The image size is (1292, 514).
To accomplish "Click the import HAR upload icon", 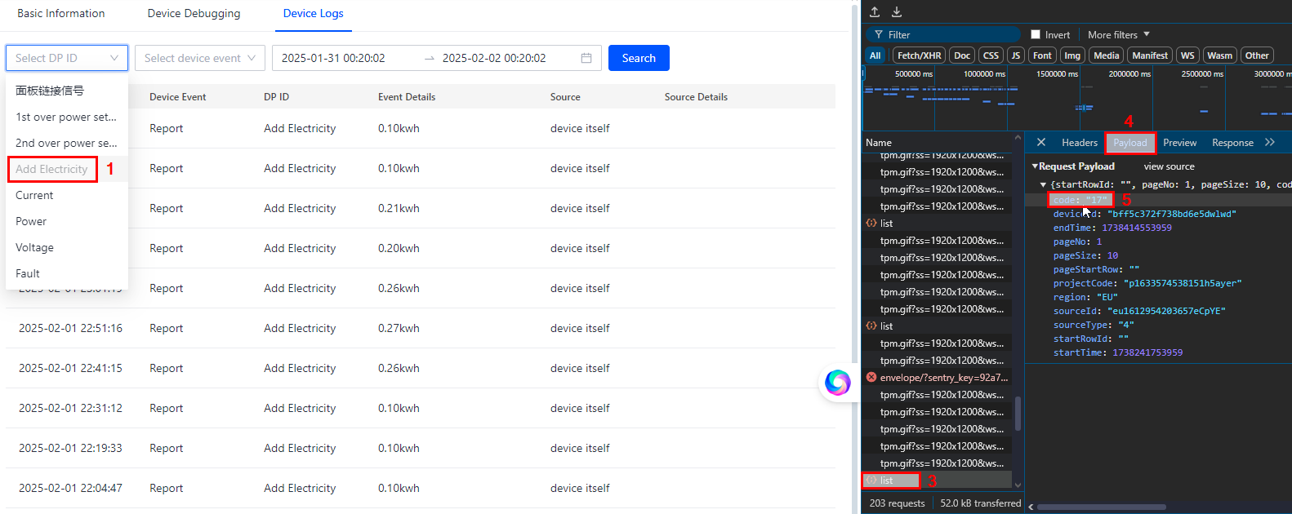I will pos(875,11).
